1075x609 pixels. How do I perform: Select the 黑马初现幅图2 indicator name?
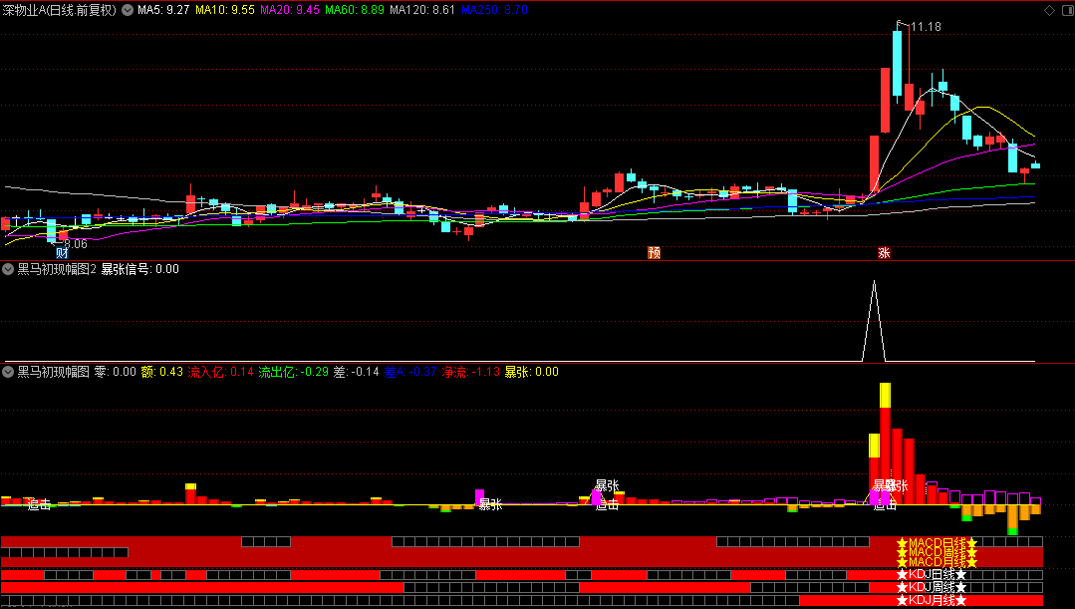tap(57, 269)
